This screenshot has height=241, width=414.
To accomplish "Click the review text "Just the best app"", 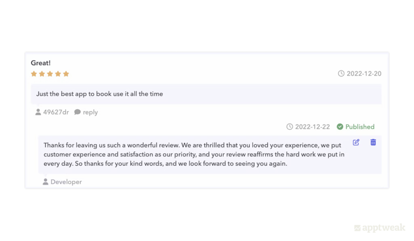I will click(x=100, y=94).
